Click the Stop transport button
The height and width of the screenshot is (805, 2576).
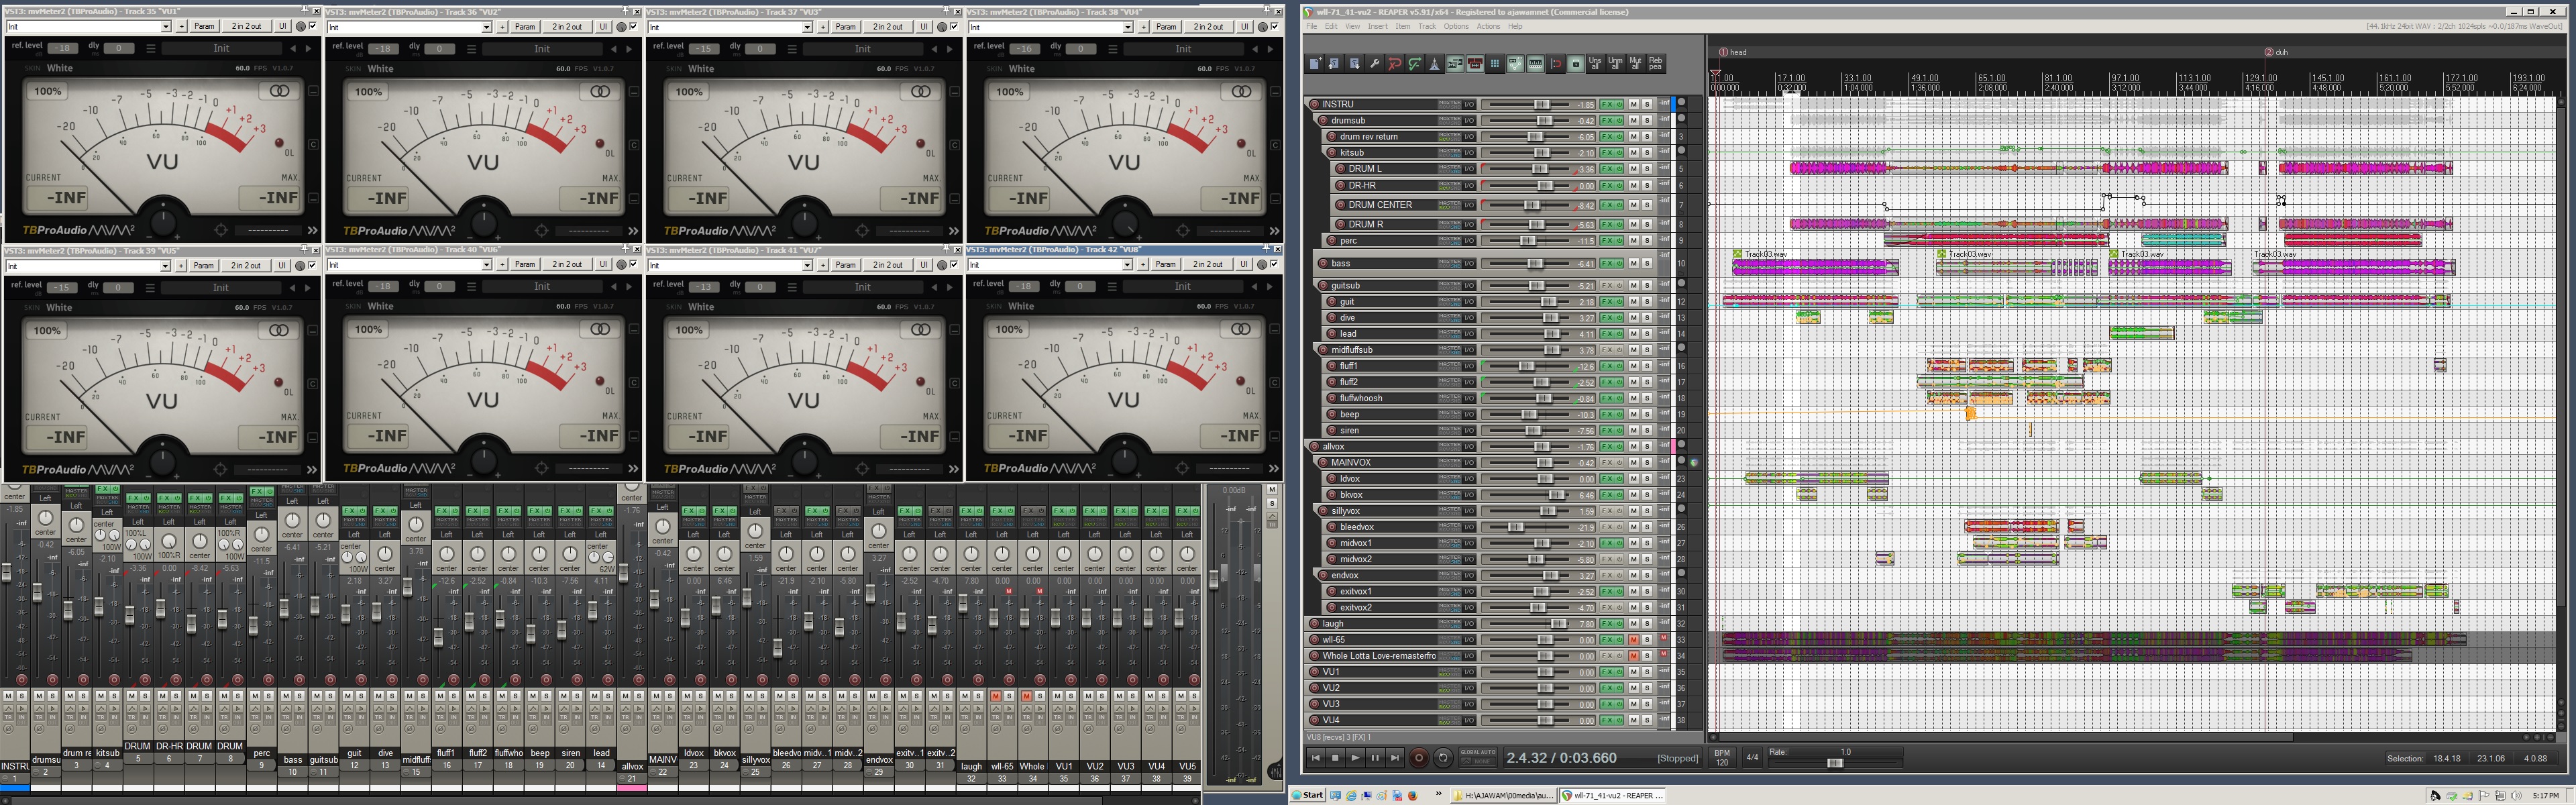1336,758
